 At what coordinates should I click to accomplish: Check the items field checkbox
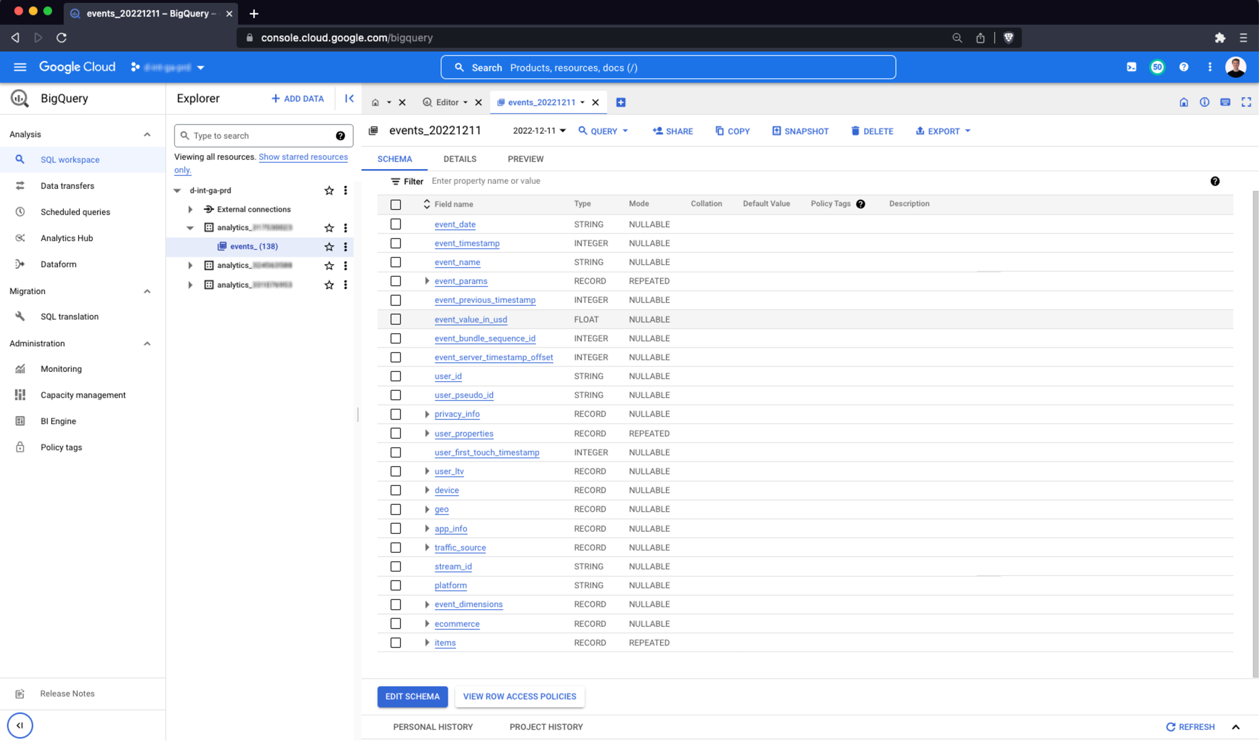click(x=395, y=643)
